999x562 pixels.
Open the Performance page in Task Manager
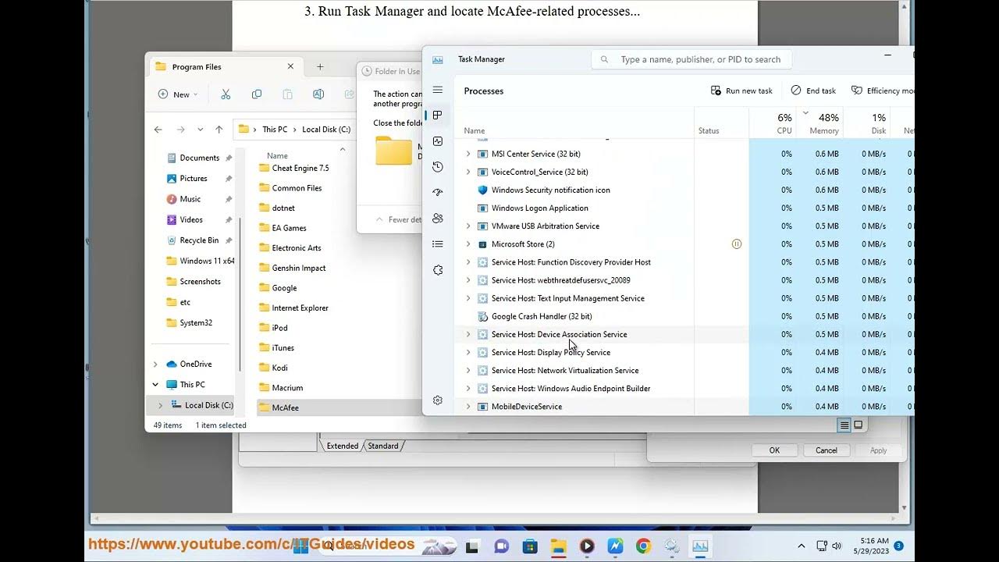[x=437, y=141]
